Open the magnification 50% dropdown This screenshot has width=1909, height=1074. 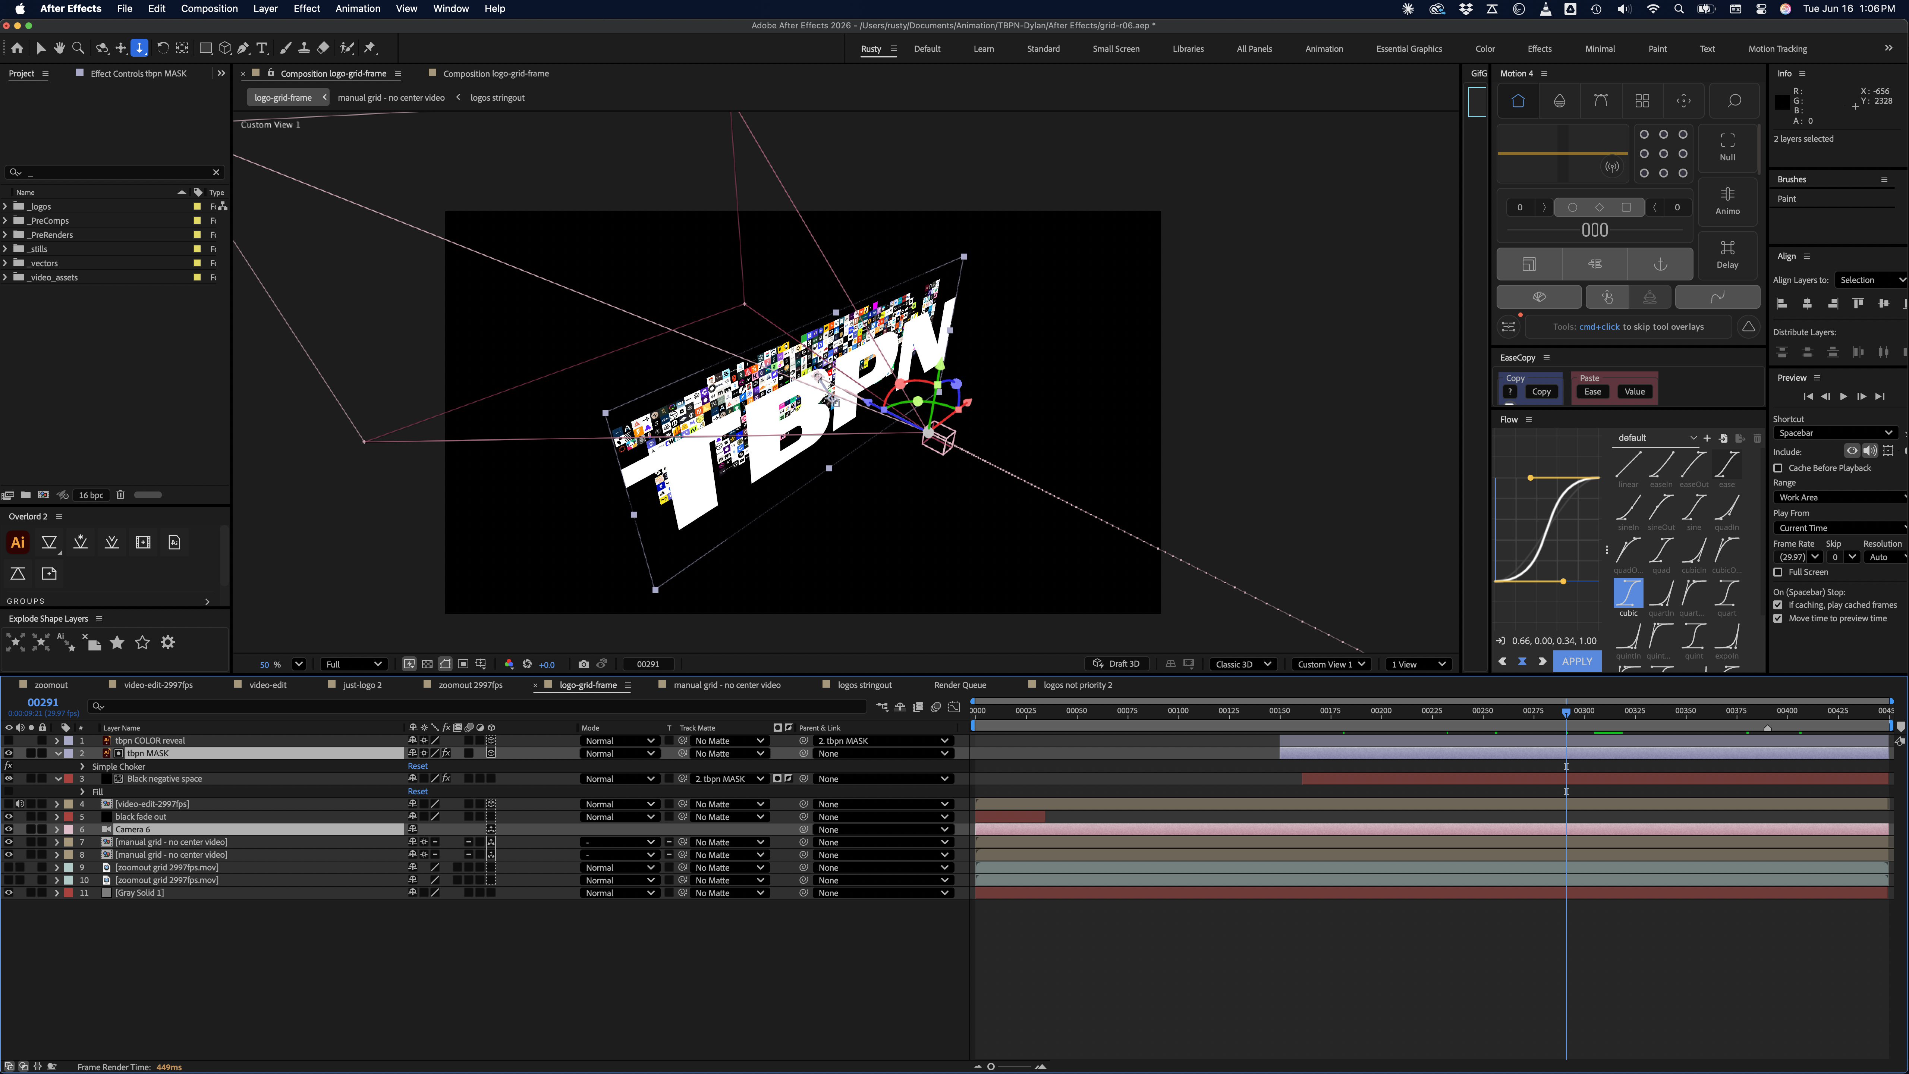pos(299,664)
